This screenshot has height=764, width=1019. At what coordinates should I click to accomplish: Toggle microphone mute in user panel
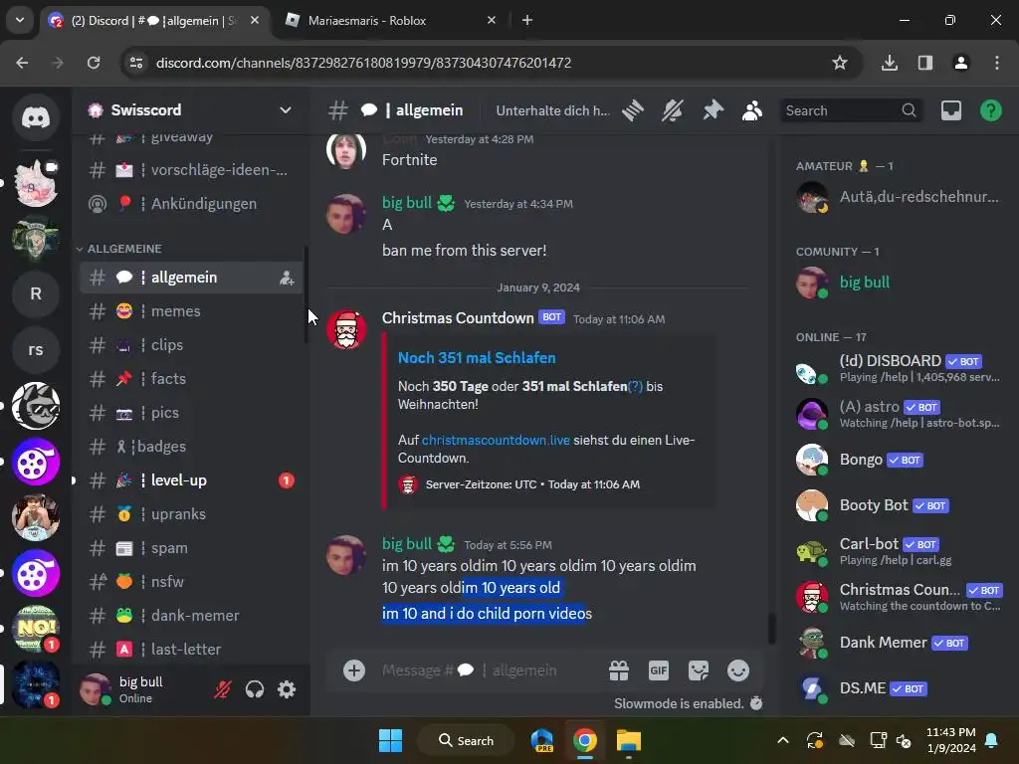(x=223, y=689)
